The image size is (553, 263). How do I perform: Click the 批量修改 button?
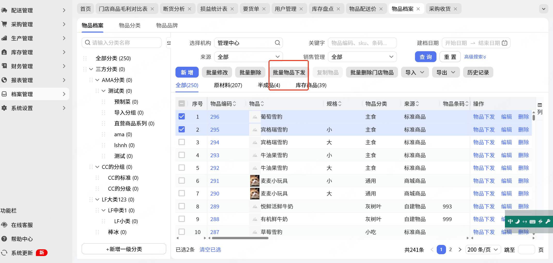click(217, 72)
